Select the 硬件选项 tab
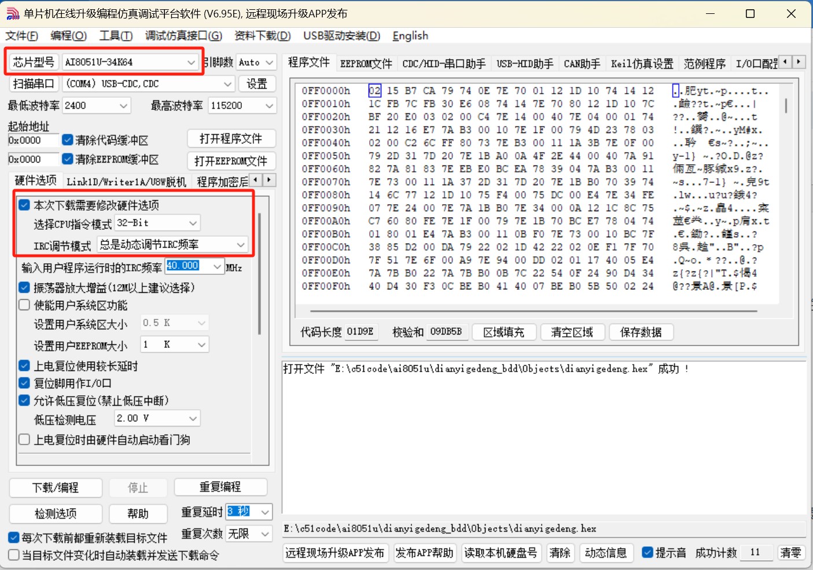 [35, 181]
